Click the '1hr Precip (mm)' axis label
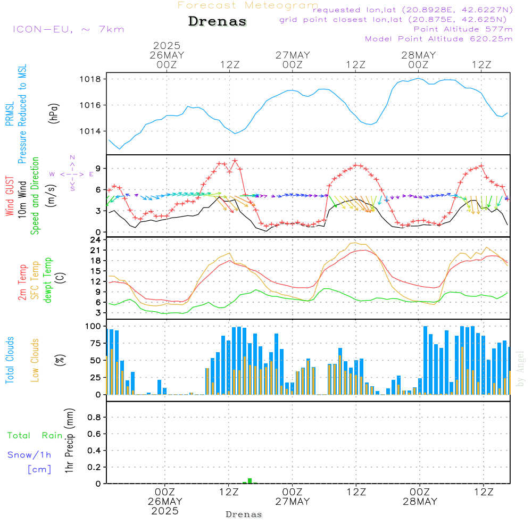532x532 pixels. click(69, 440)
